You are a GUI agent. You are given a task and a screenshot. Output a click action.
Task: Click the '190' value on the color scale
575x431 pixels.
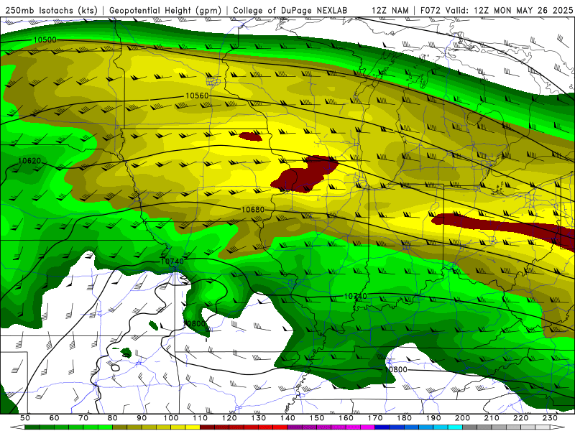coord(433,418)
